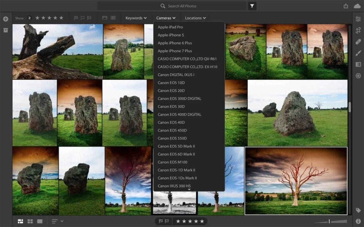Click down arrow at bottom of camera list
The height and width of the screenshot is (227, 364).
[189, 189]
